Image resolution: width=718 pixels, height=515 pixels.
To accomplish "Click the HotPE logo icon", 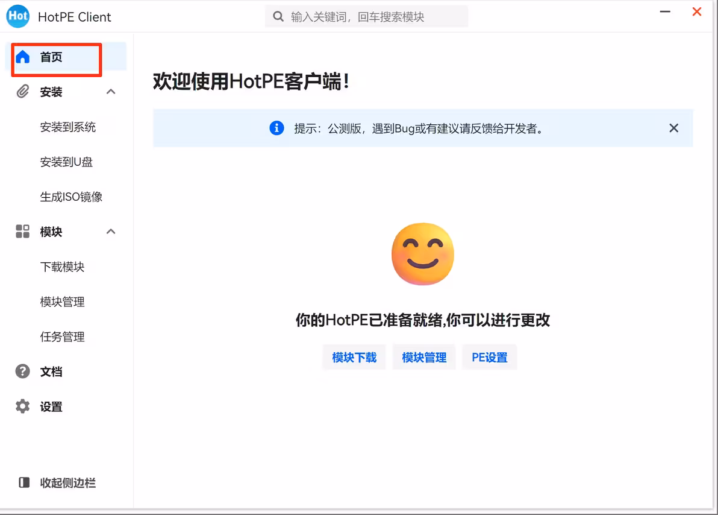I will point(18,16).
